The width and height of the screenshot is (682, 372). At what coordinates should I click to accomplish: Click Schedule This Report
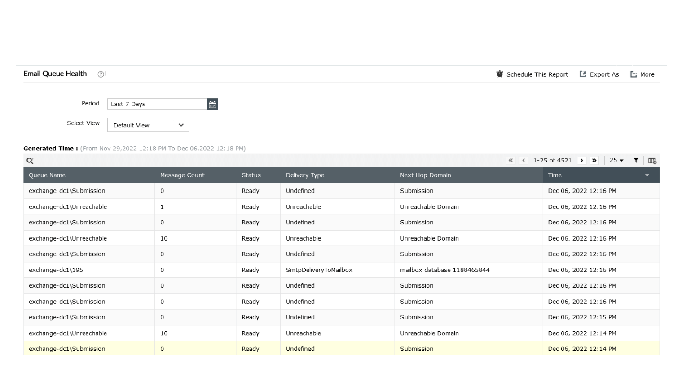537,74
